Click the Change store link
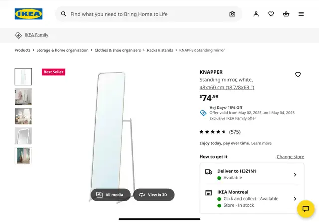The height and width of the screenshot is (222, 319). 290,157
